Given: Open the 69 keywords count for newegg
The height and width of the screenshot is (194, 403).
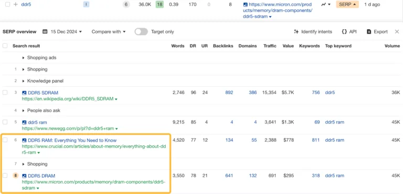Looking at the screenshot, I should click(317, 122).
